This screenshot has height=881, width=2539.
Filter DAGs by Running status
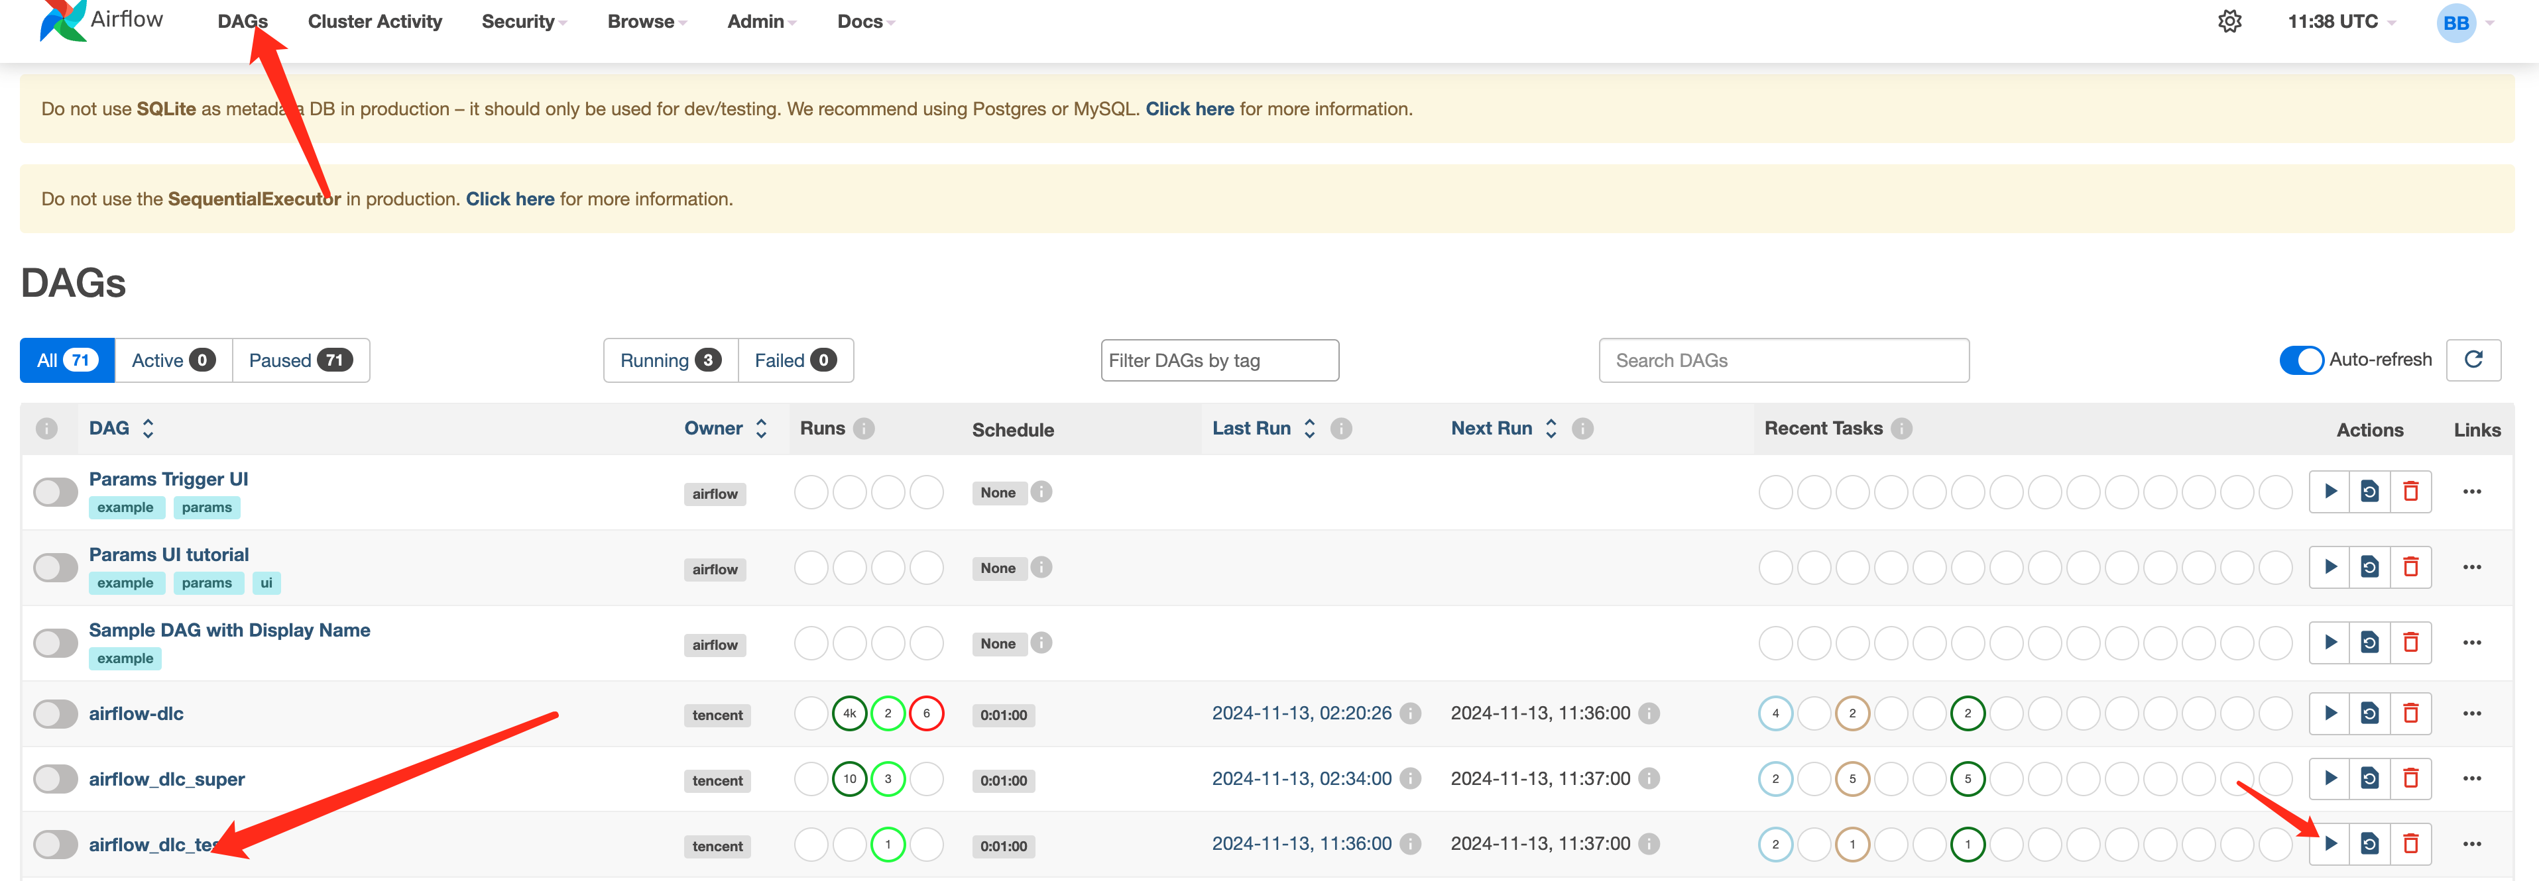(x=670, y=360)
